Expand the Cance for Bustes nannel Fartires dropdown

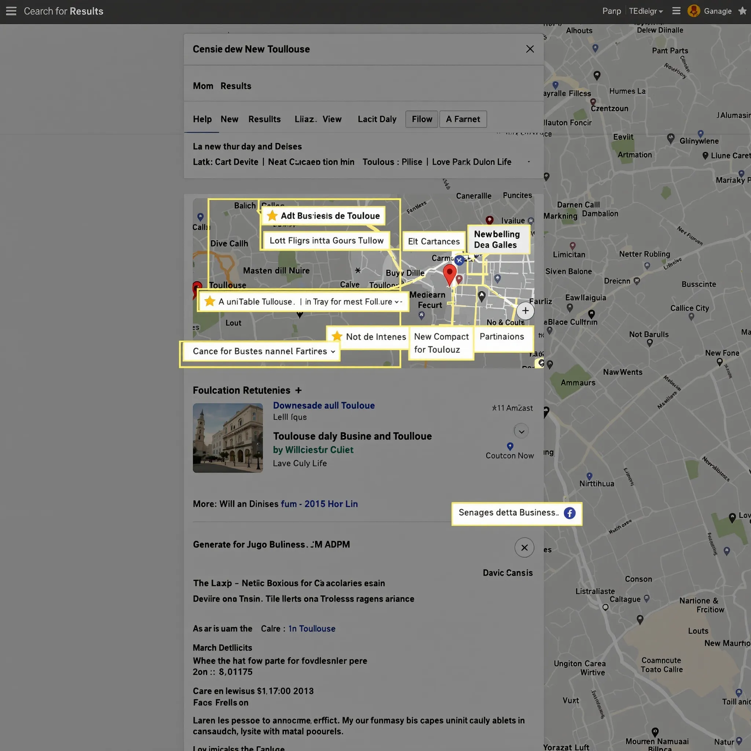pyautogui.click(x=332, y=351)
